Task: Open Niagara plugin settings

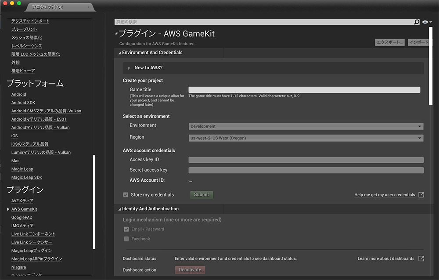Action: coord(18,267)
